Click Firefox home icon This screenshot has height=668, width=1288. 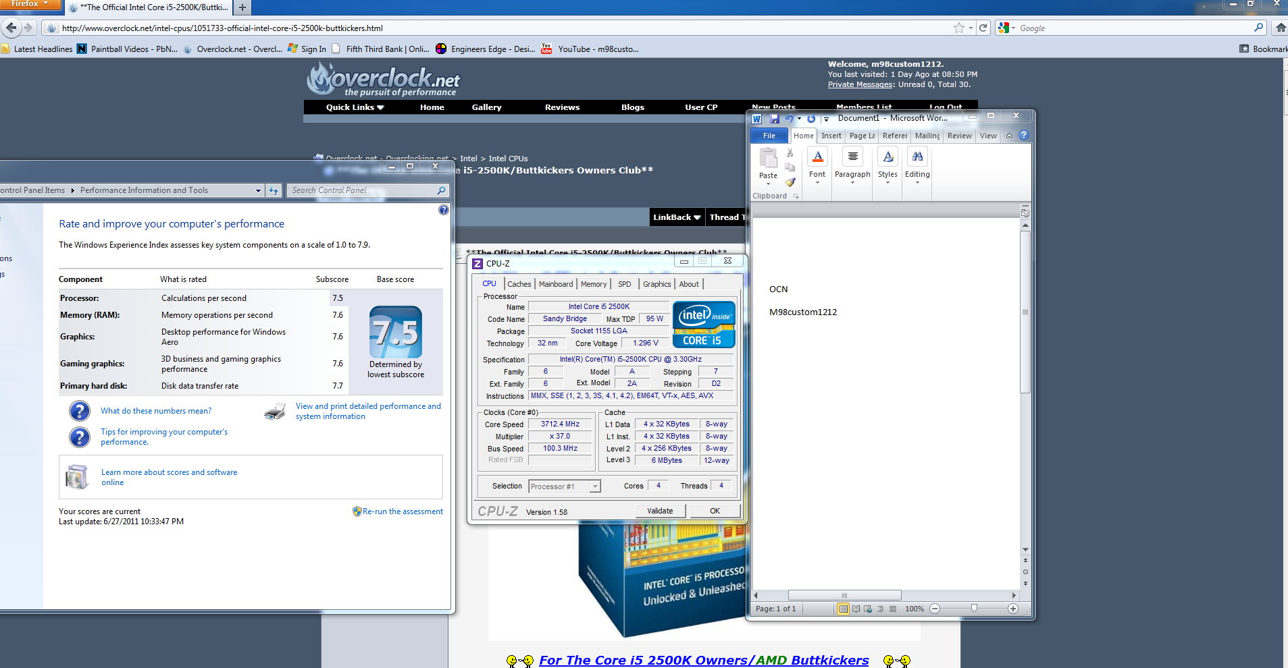[x=1280, y=28]
